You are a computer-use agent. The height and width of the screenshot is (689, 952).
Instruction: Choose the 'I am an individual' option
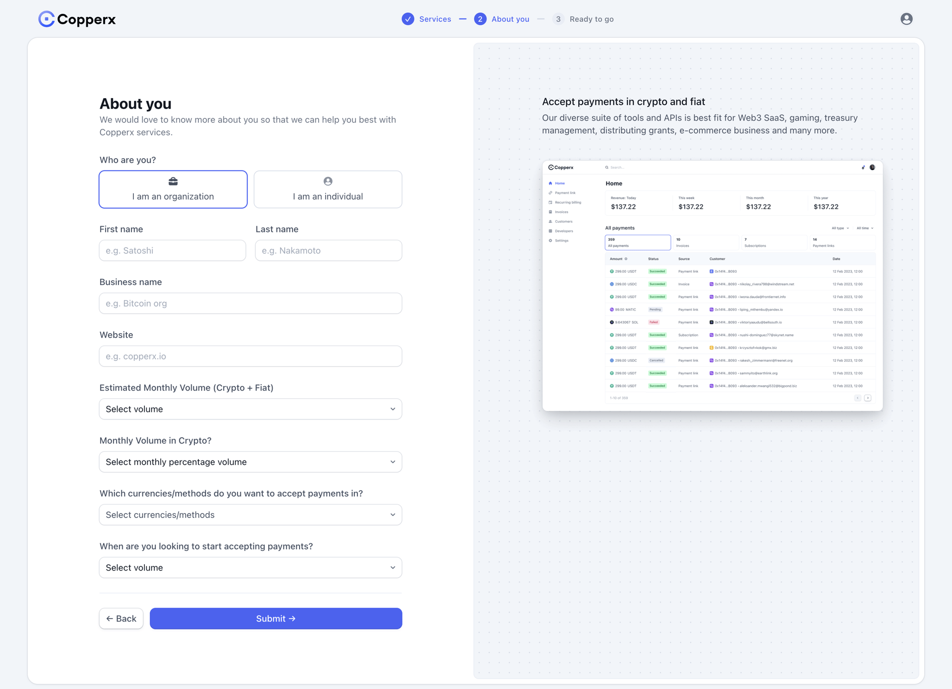pos(327,189)
